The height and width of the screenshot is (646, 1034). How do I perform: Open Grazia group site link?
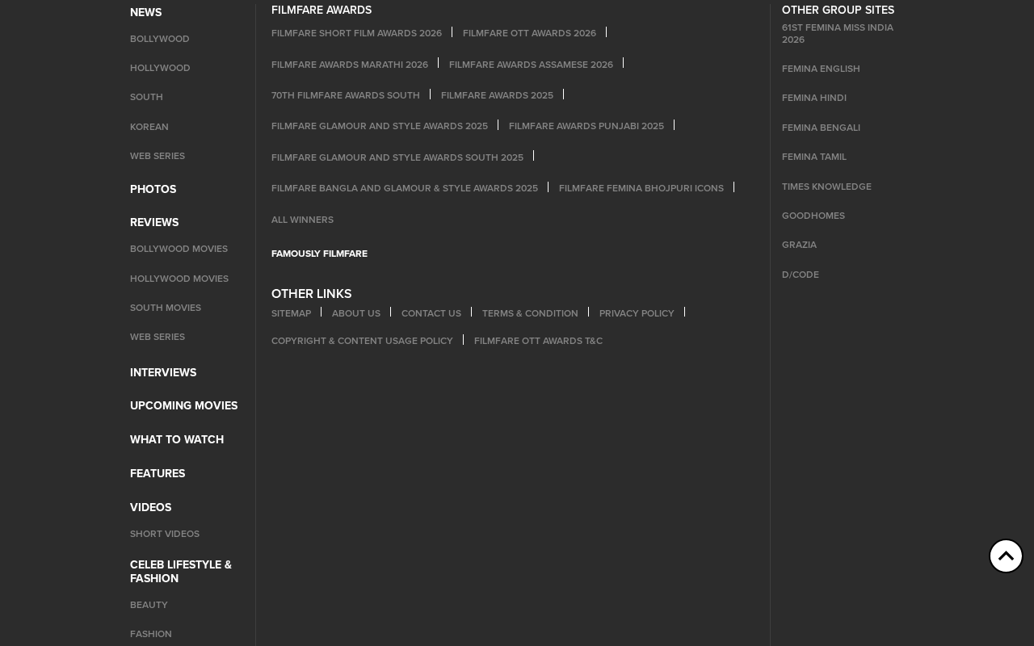click(799, 245)
